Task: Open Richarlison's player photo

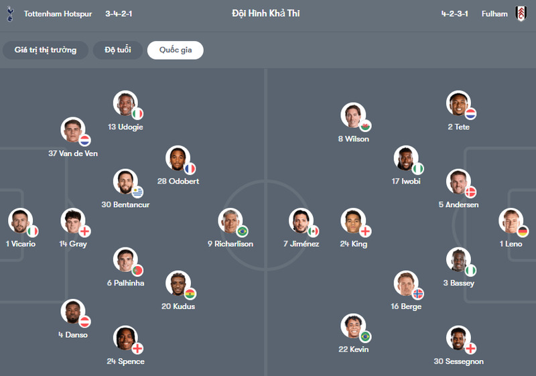Action: click(x=230, y=221)
